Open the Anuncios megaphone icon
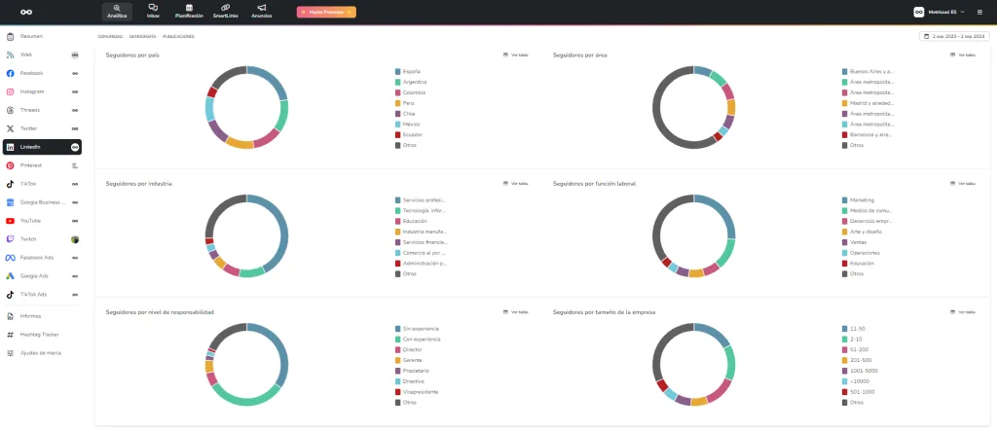The width and height of the screenshot is (997, 431). (x=261, y=12)
